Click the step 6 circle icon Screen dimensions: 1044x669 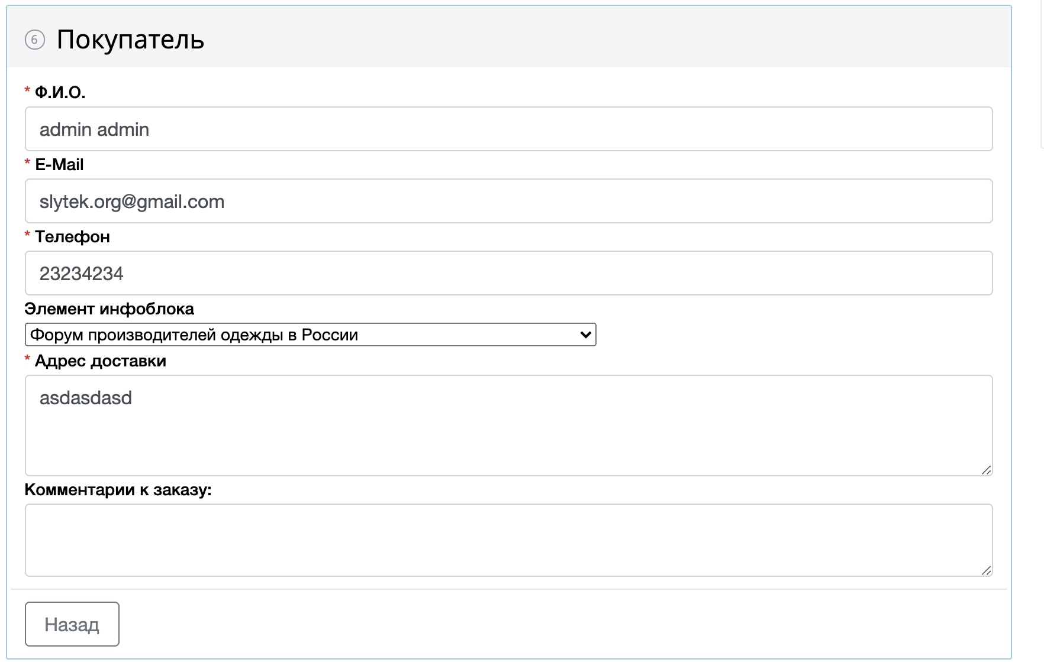point(35,40)
